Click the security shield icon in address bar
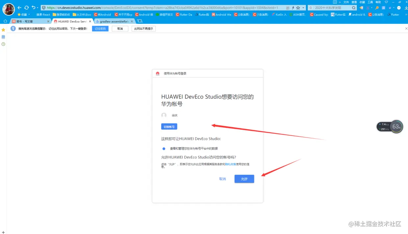 pyautogui.click(x=44, y=8)
